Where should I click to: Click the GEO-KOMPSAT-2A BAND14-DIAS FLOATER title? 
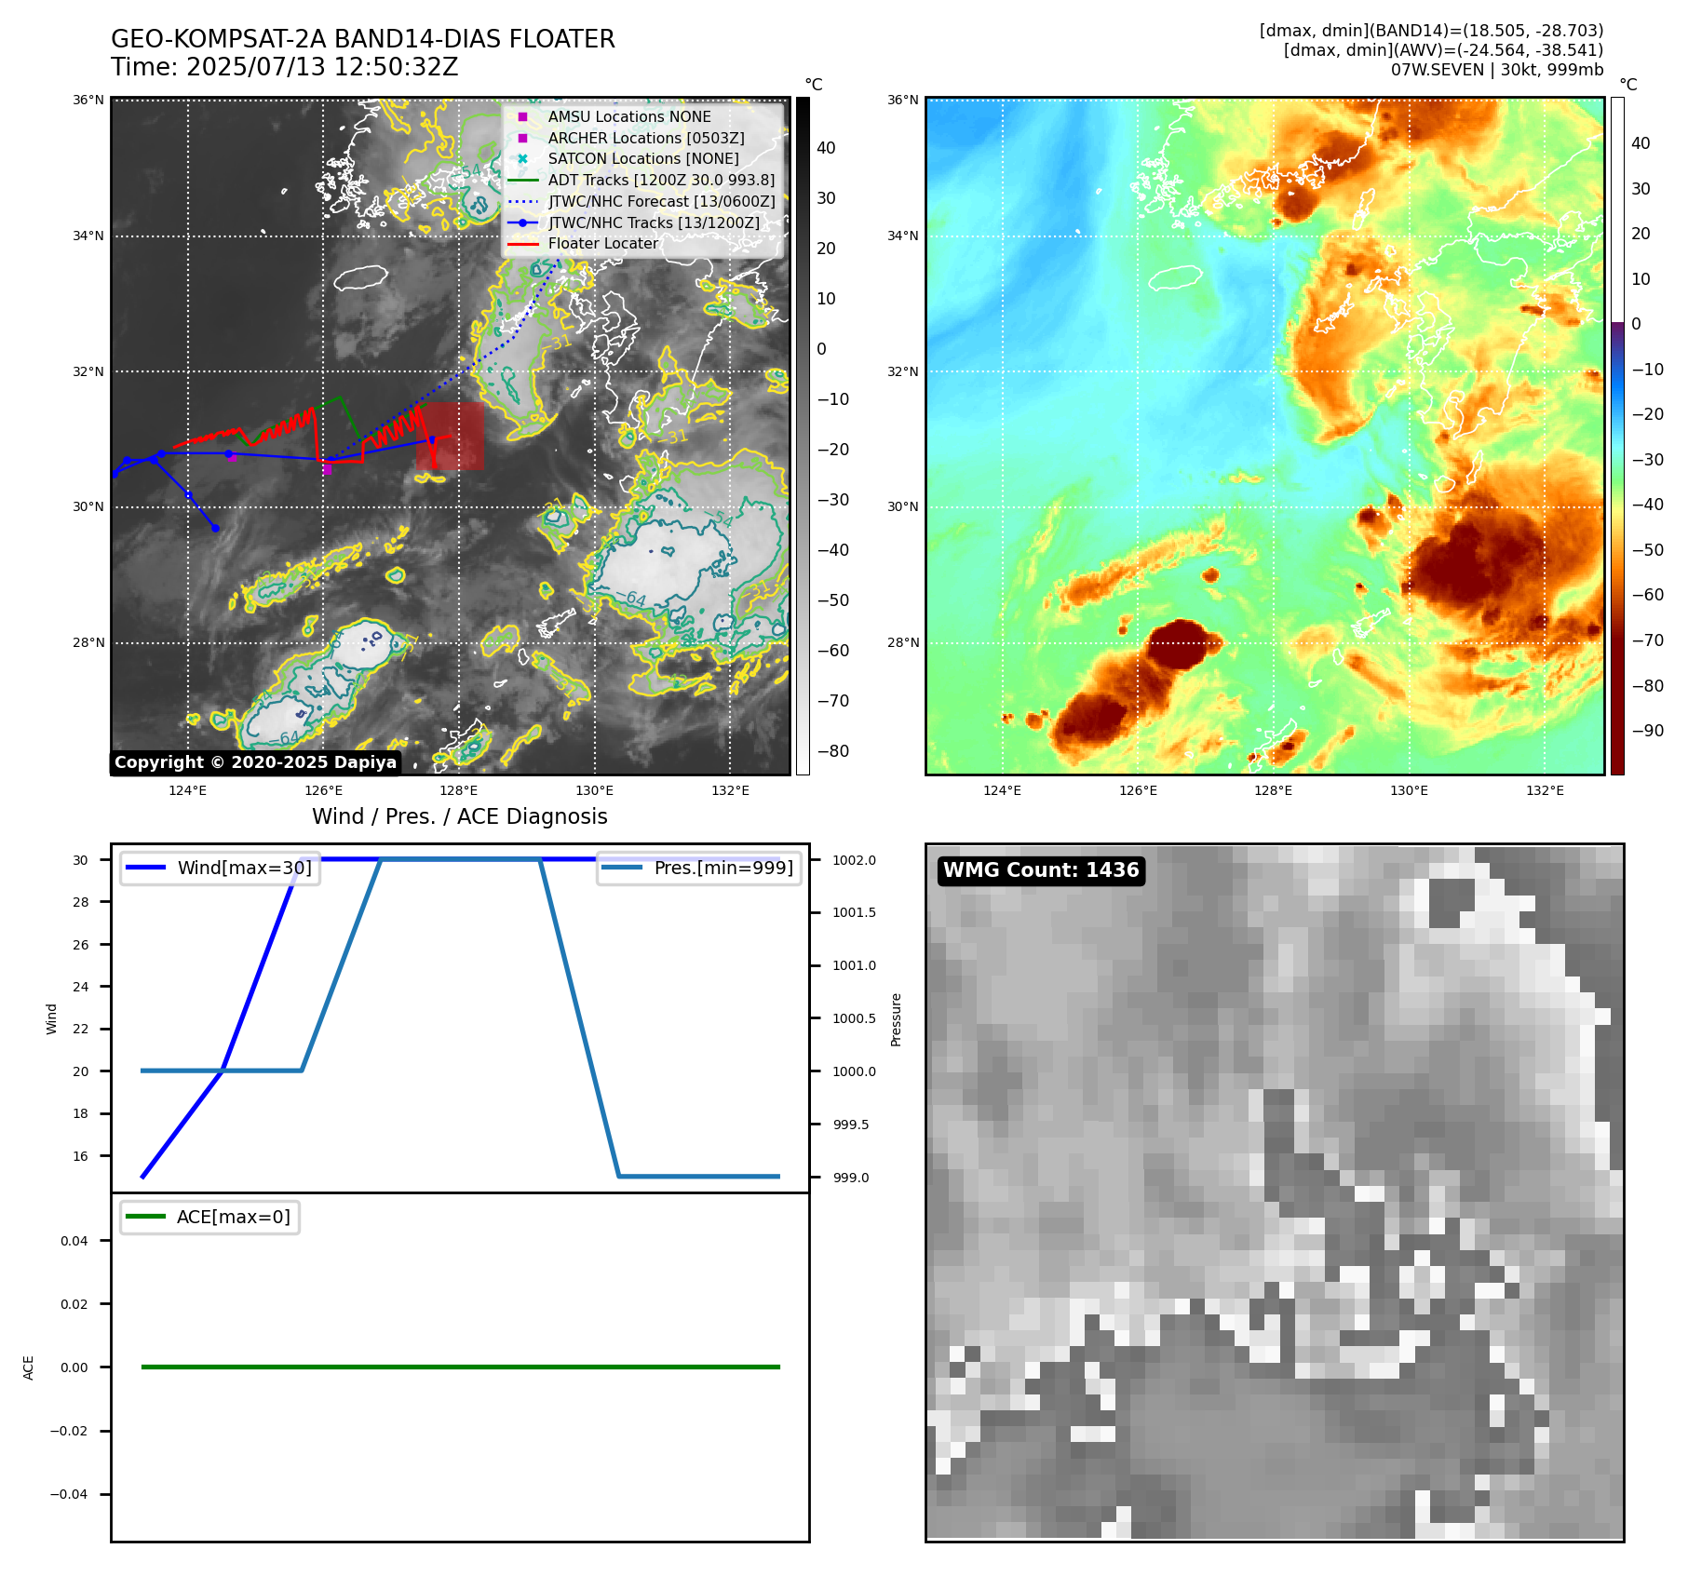tap(363, 39)
